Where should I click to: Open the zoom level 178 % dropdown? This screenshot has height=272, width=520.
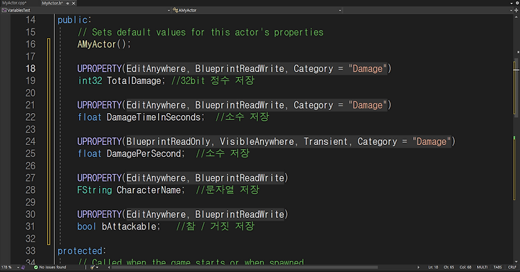point(10,267)
